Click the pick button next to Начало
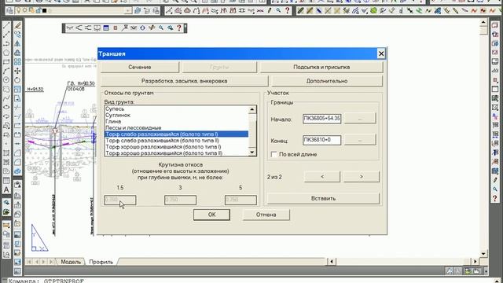Screen dimensions: 503x283 point(360,119)
